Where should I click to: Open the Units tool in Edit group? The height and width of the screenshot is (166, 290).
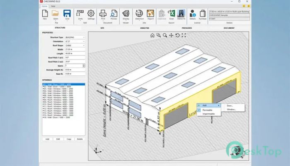[80, 13]
